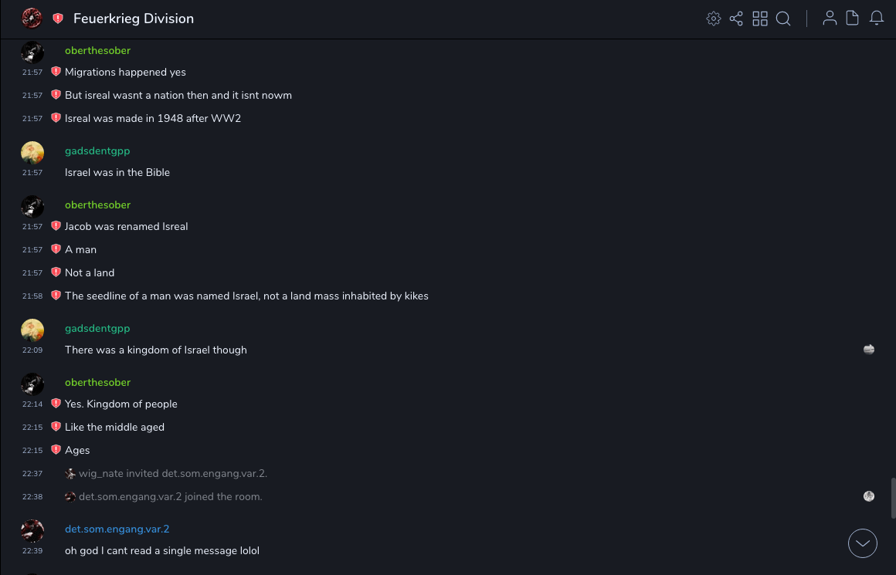Click the det.som.engang.var.2 profile avatar
Image resolution: width=896 pixels, height=575 pixels.
click(x=32, y=531)
